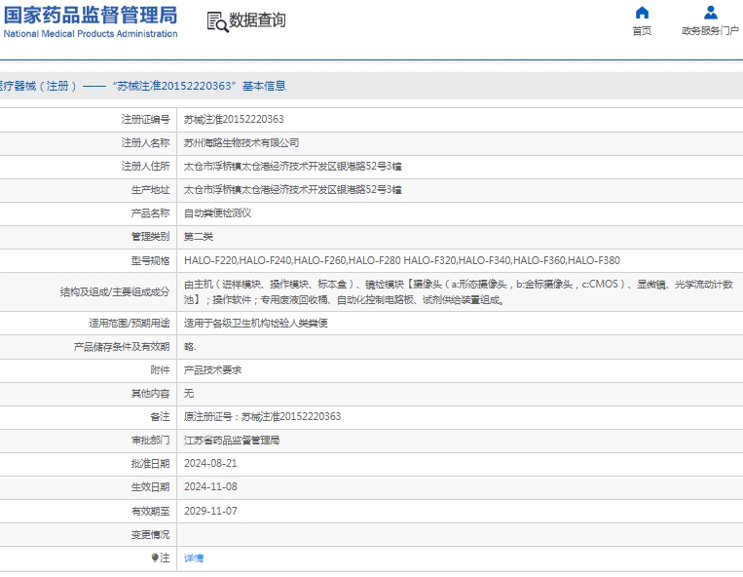Click the 注册人名称 row label
Screen dimensions: 743x577
point(145,142)
